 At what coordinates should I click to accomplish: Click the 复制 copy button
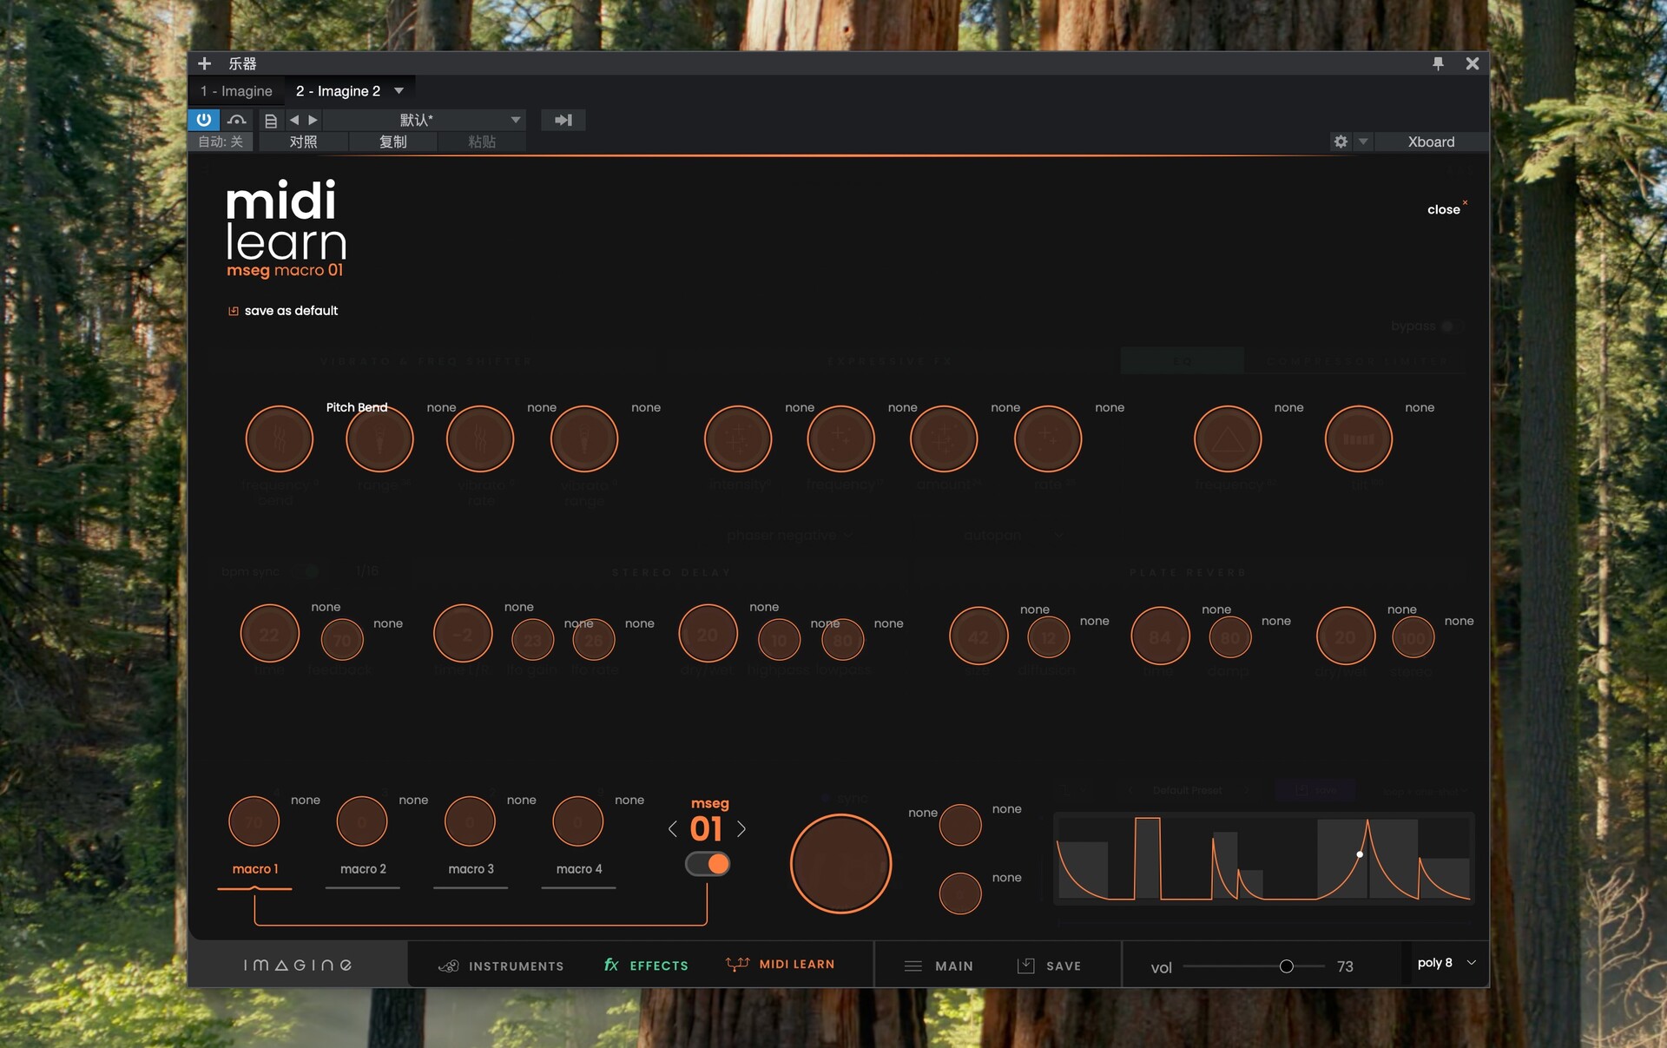[x=392, y=142]
